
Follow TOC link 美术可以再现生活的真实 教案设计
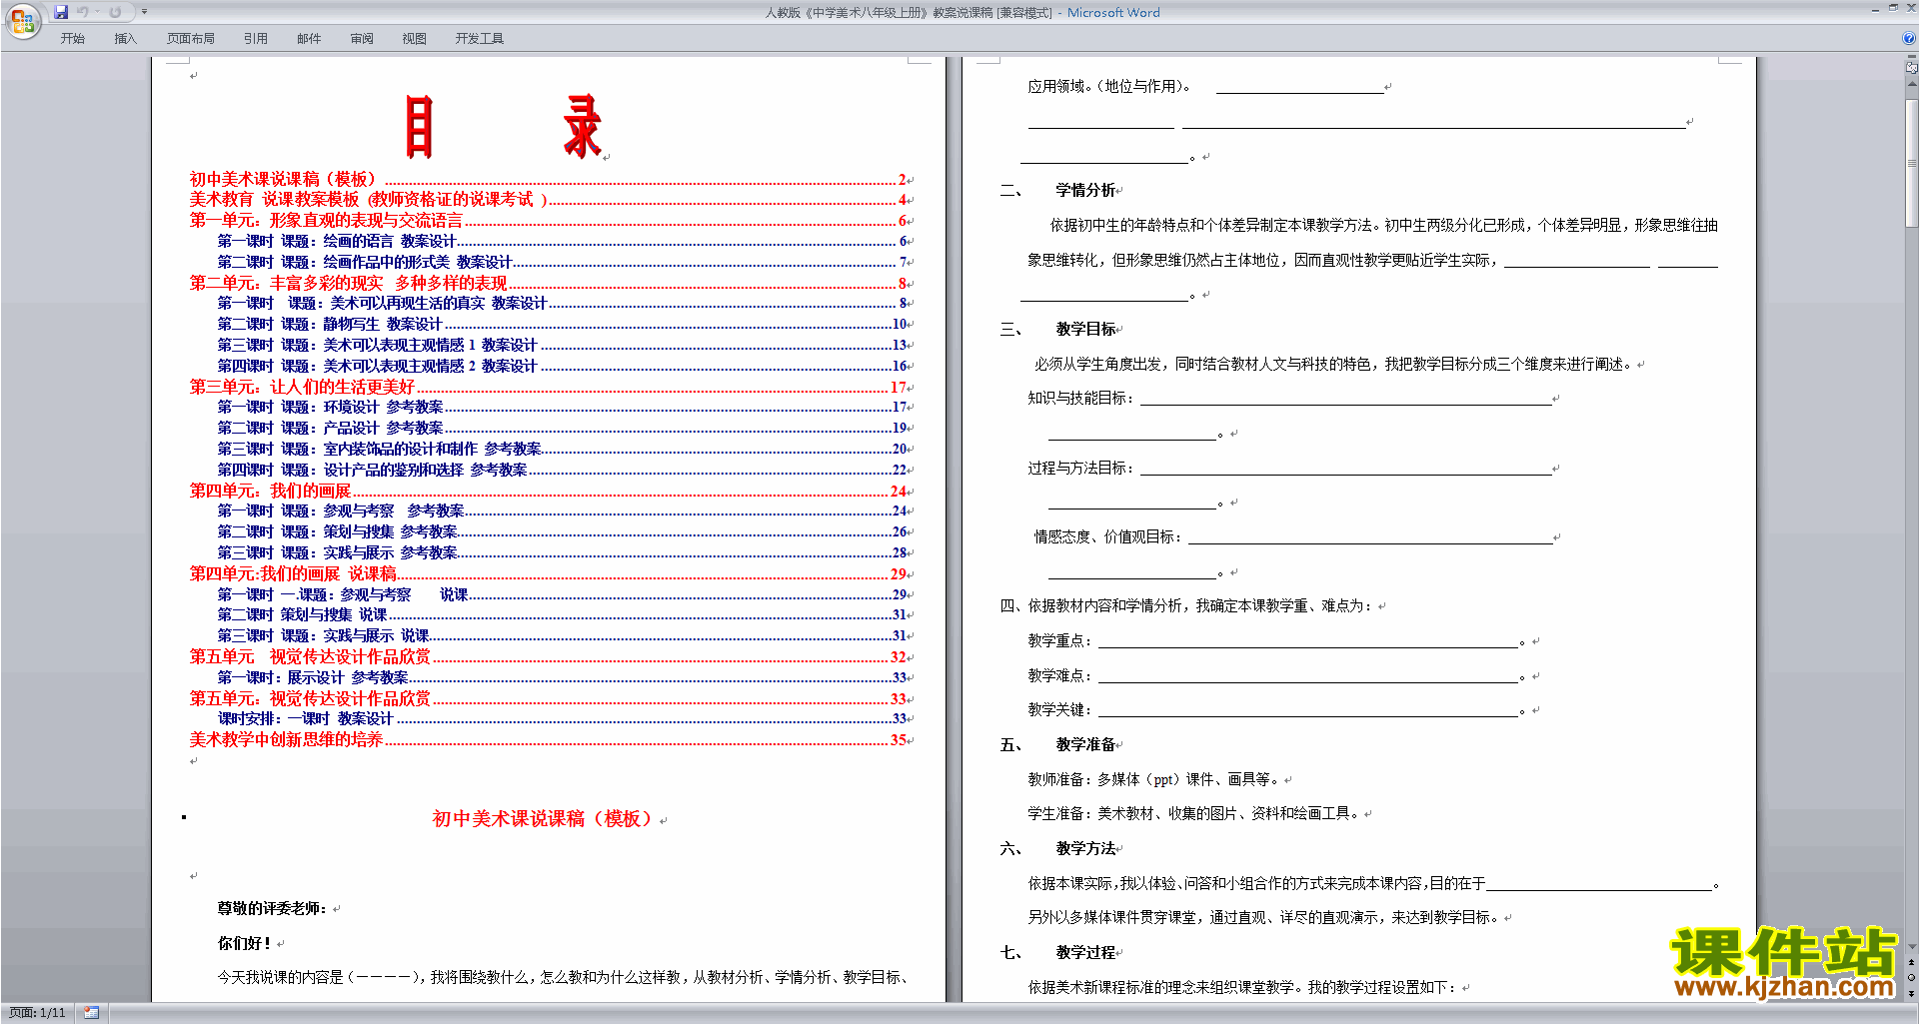[x=562, y=303]
